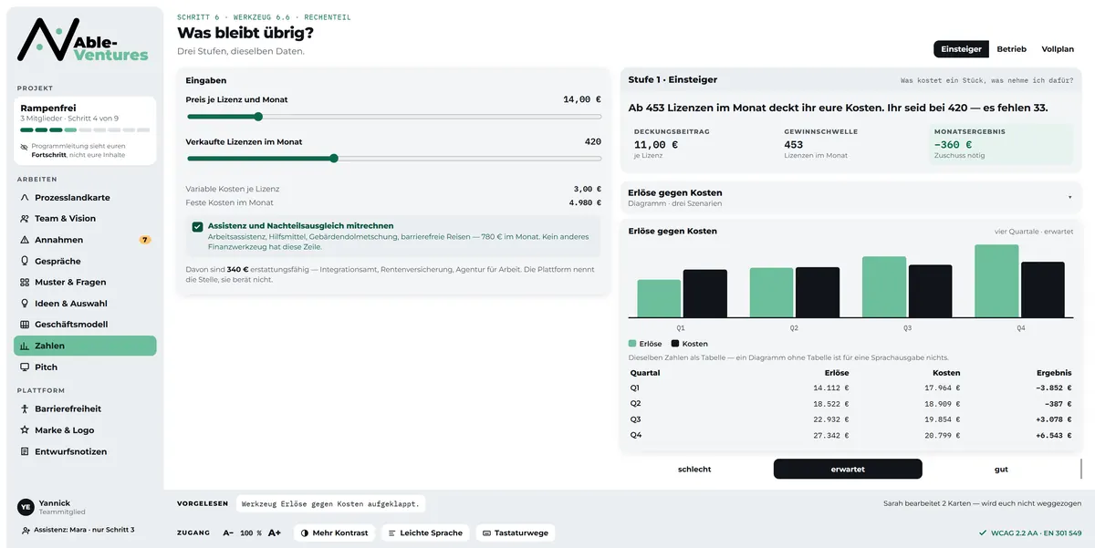Open Prozesslandkarte from the sidebar
Screen dimensions: 1095x548
(x=85, y=197)
